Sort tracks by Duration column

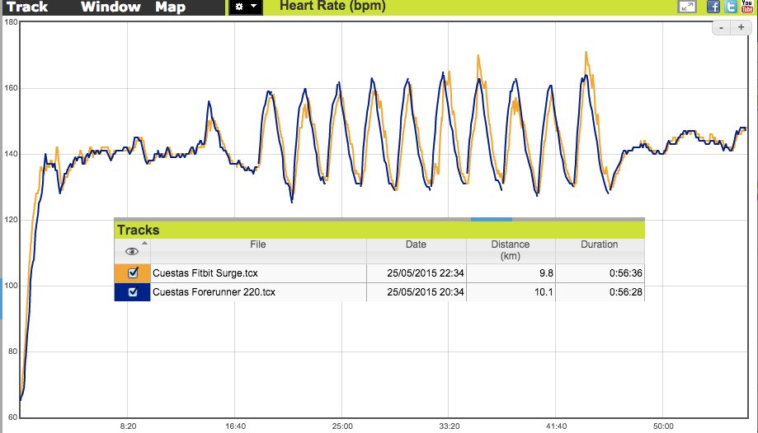click(x=600, y=250)
